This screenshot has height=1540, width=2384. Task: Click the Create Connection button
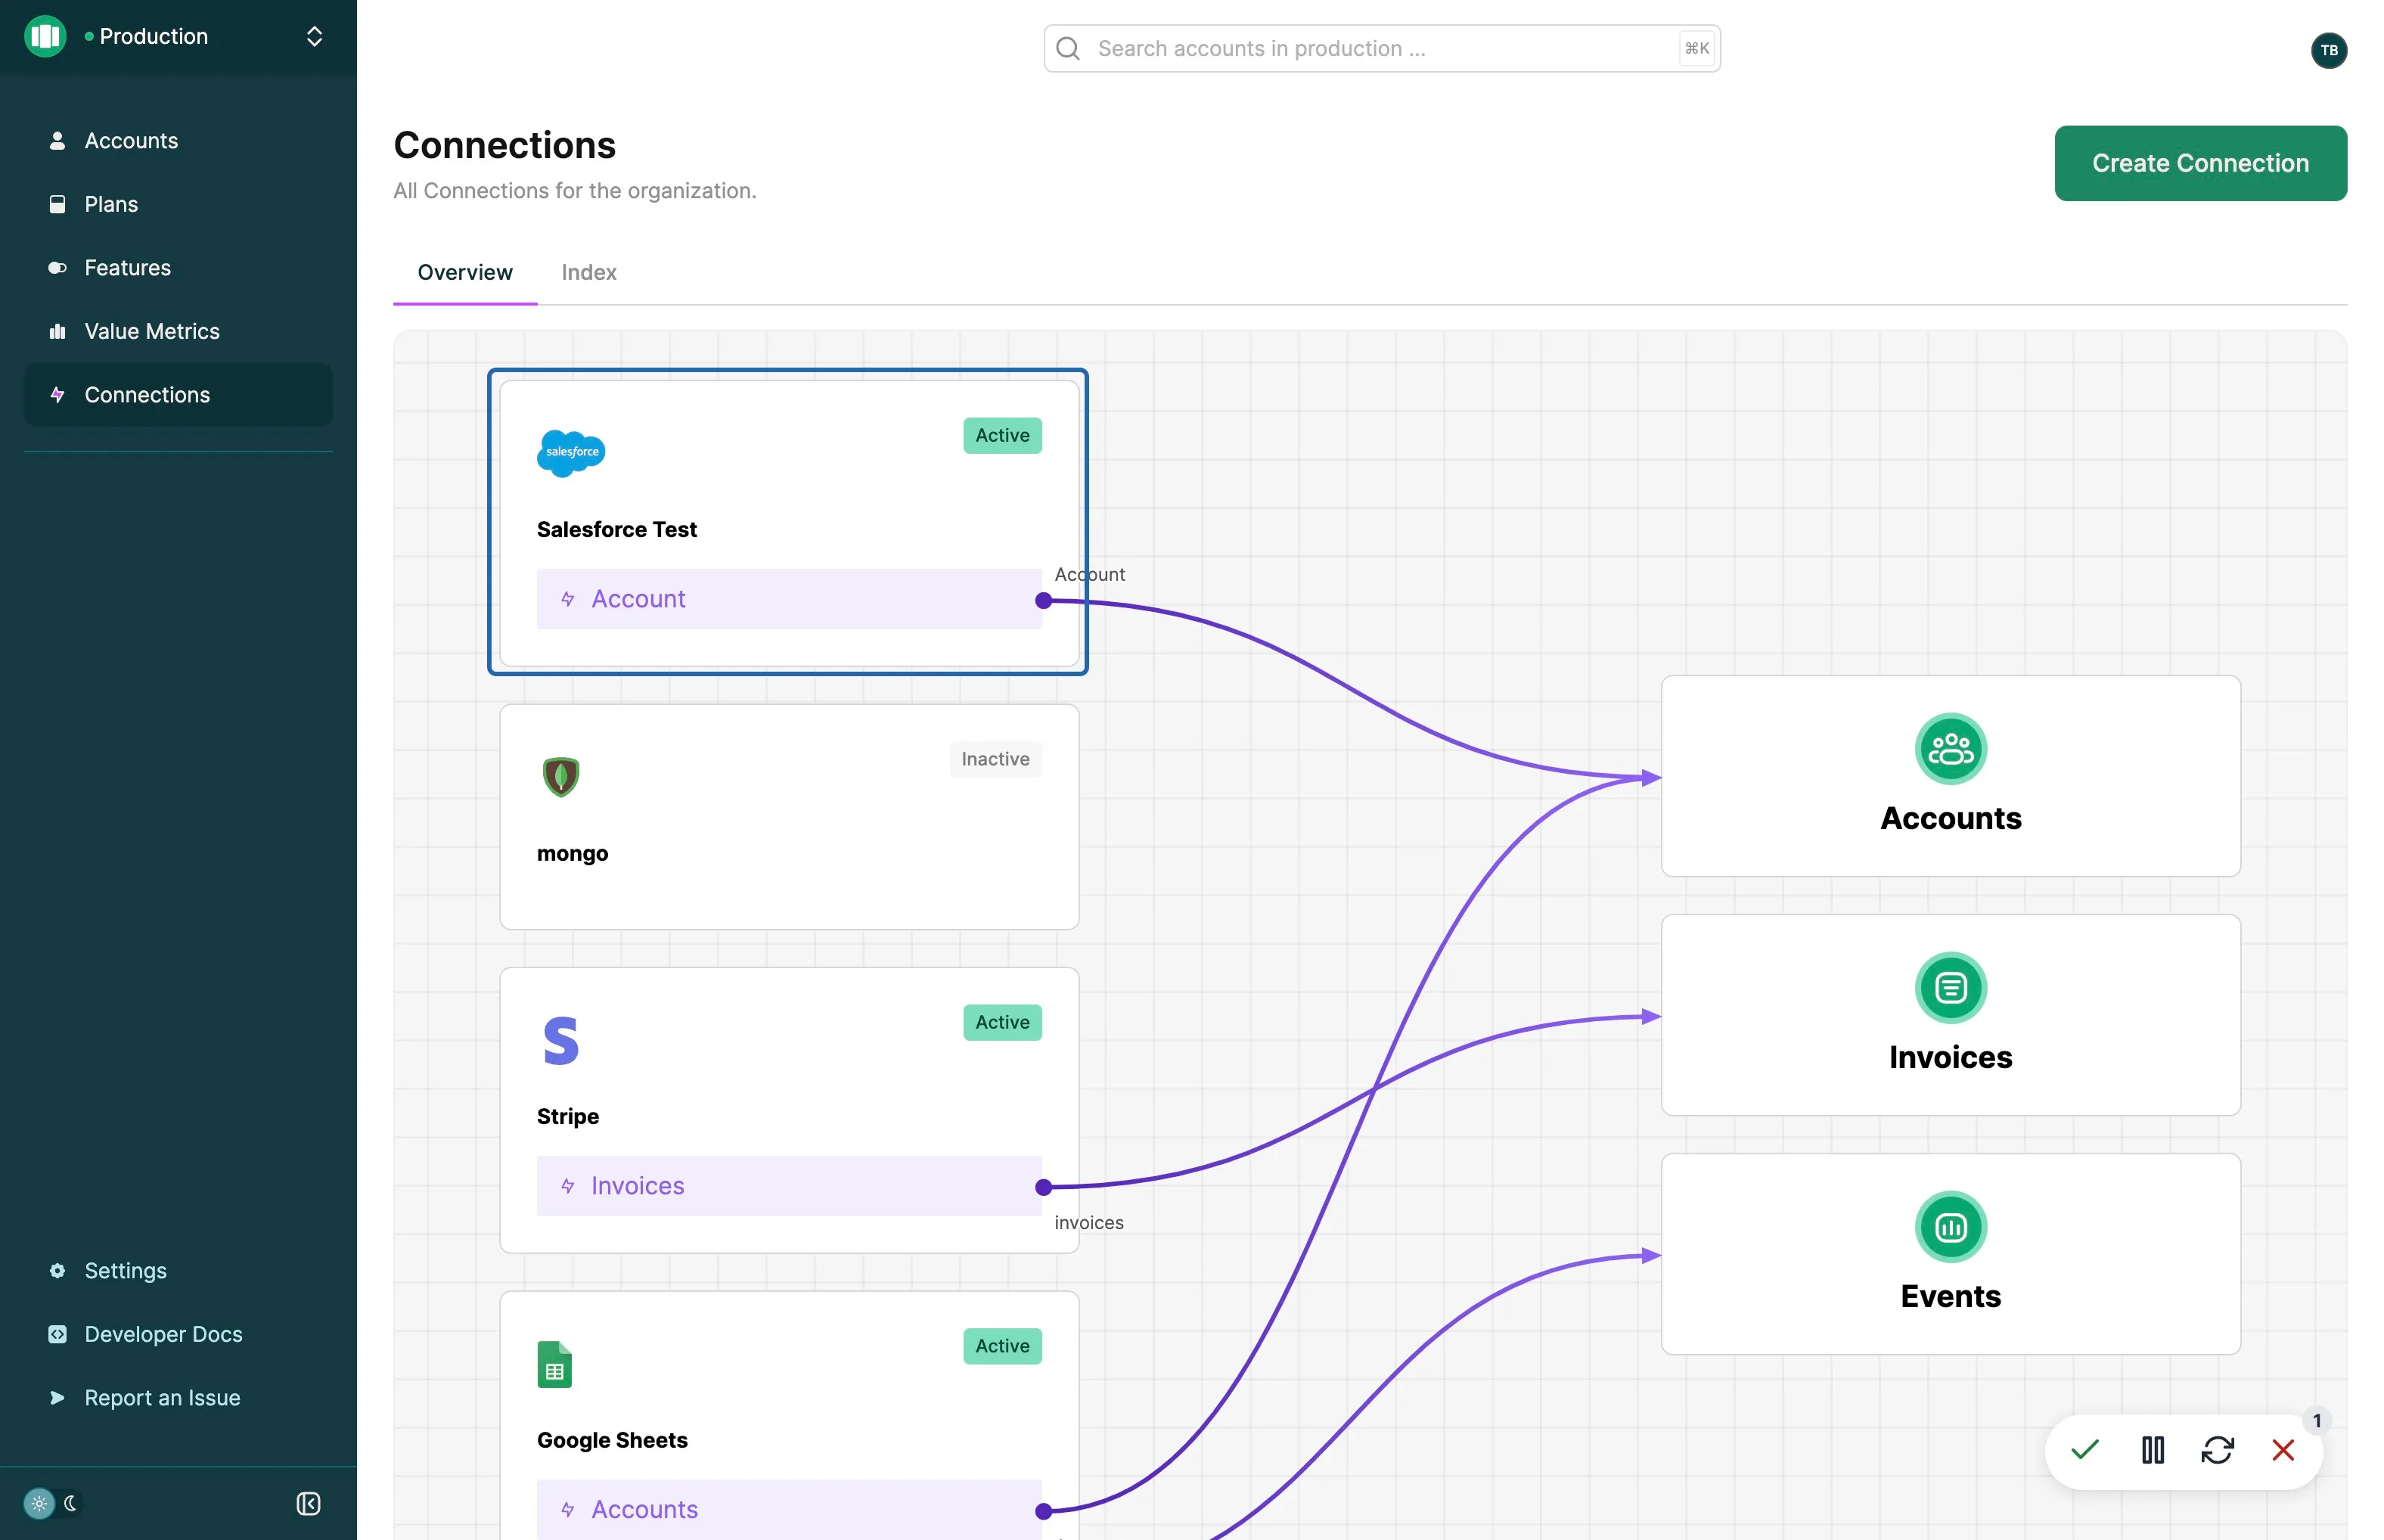[2200, 163]
